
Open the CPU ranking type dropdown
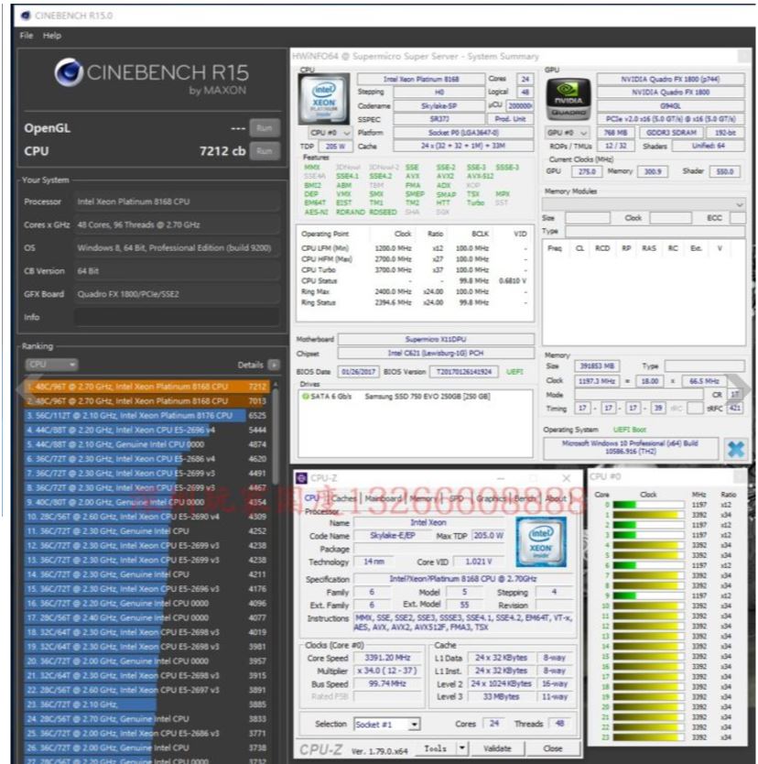click(50, 365)
